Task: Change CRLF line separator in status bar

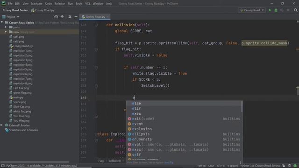Action: point(211,166)
